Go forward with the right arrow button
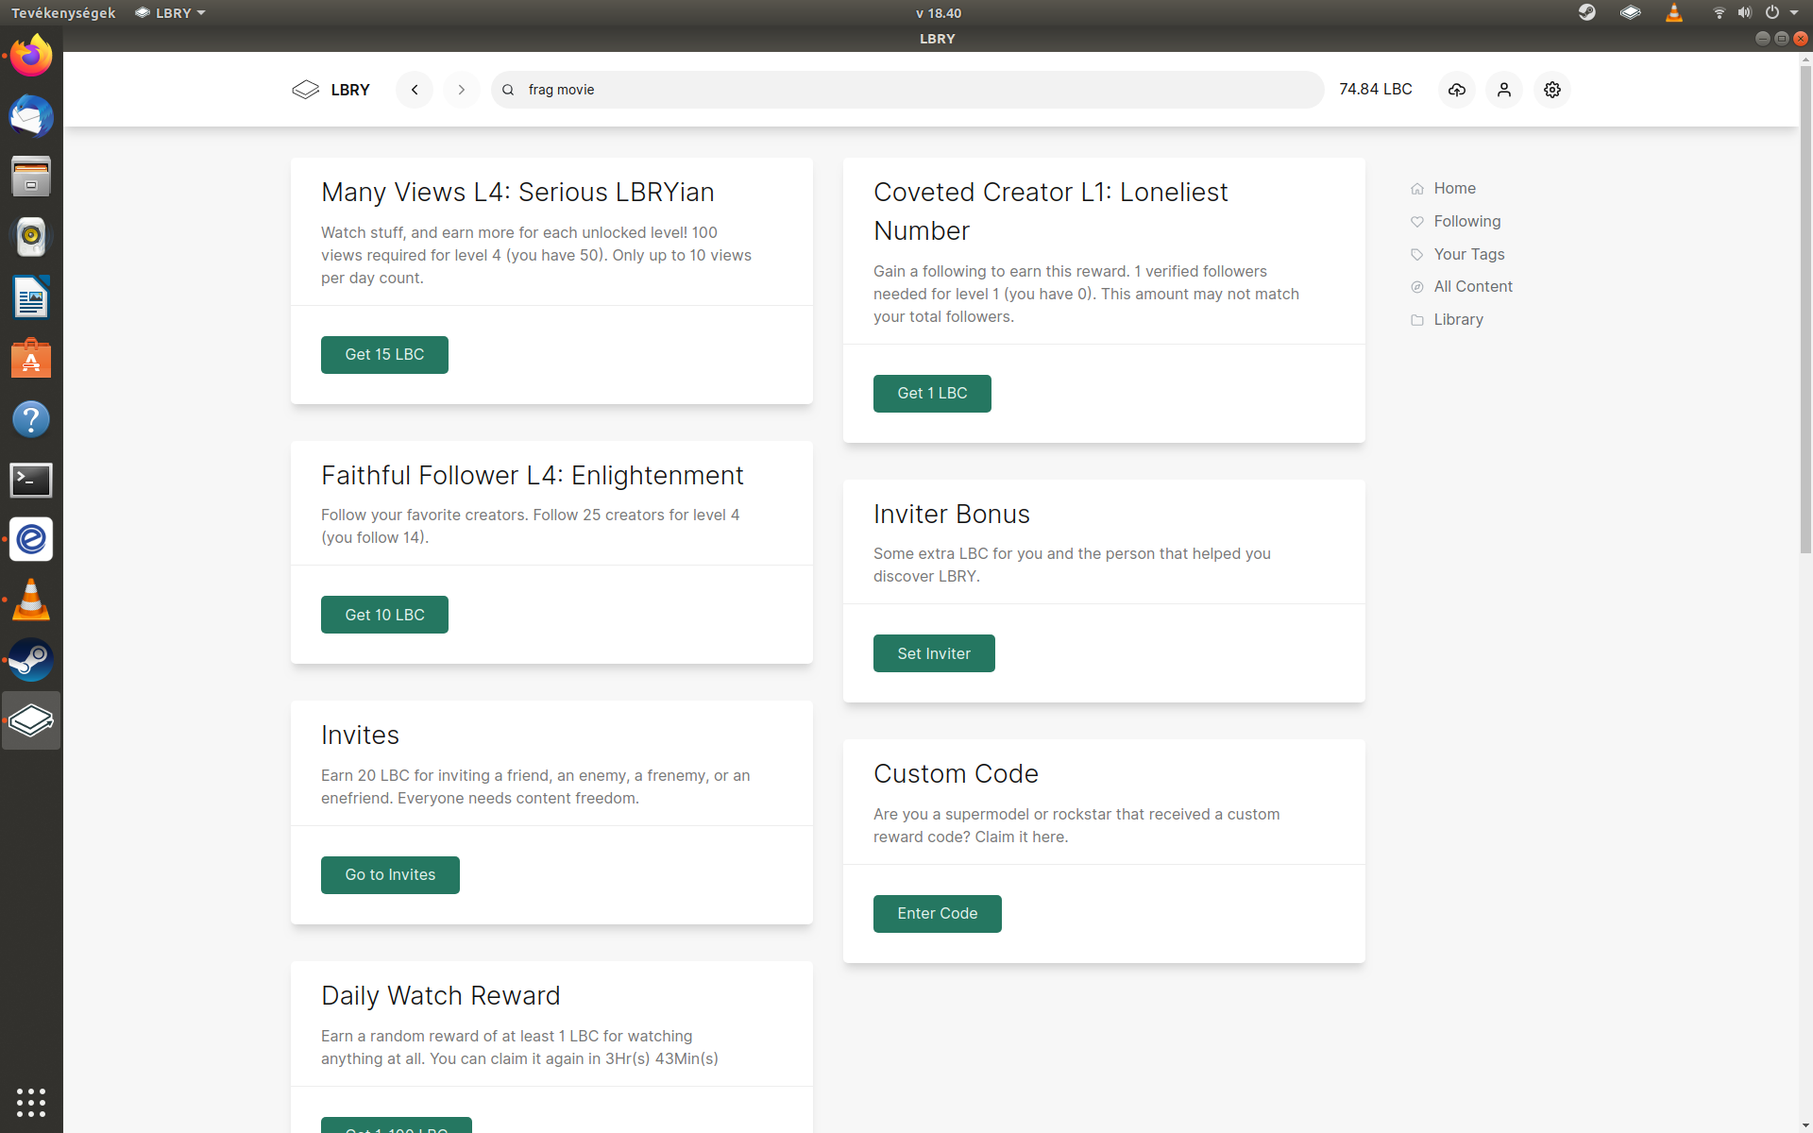Image resolution: width=1813 pixels, height=1133 pixels. [x=462, y=90]
